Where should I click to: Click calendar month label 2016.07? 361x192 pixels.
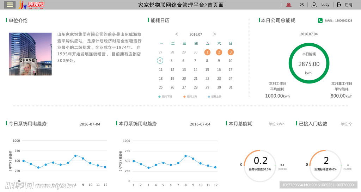click(x=196, y=34)
